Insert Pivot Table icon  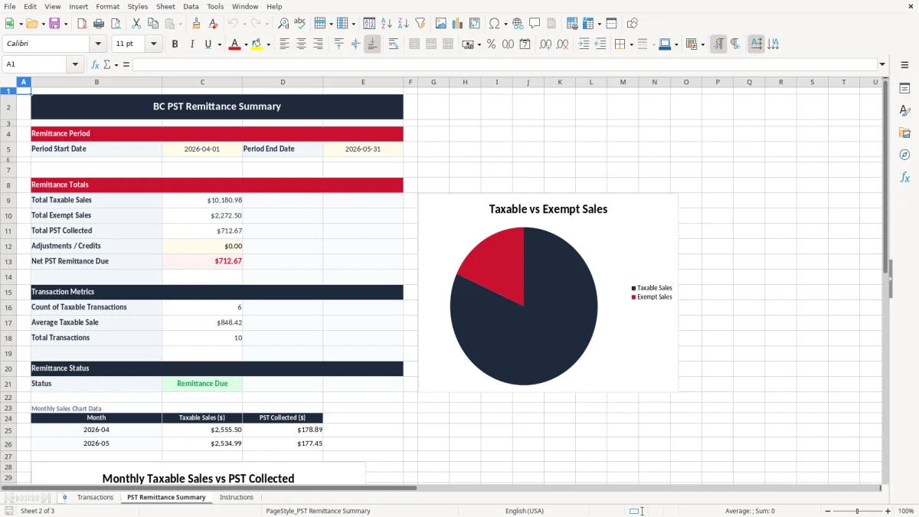coord(475,24)
